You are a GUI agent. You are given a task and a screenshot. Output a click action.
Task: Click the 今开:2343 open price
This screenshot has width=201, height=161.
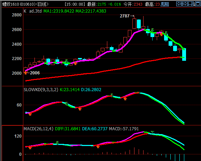[133, 5]
